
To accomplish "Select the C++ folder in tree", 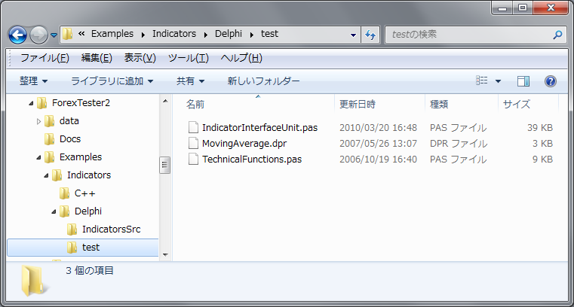I will click(84, 193).
